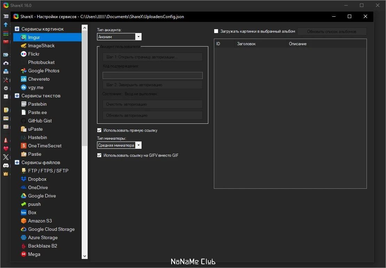Click 'Шаг 2: Завершить авторизацию' button

coord(153,85)
